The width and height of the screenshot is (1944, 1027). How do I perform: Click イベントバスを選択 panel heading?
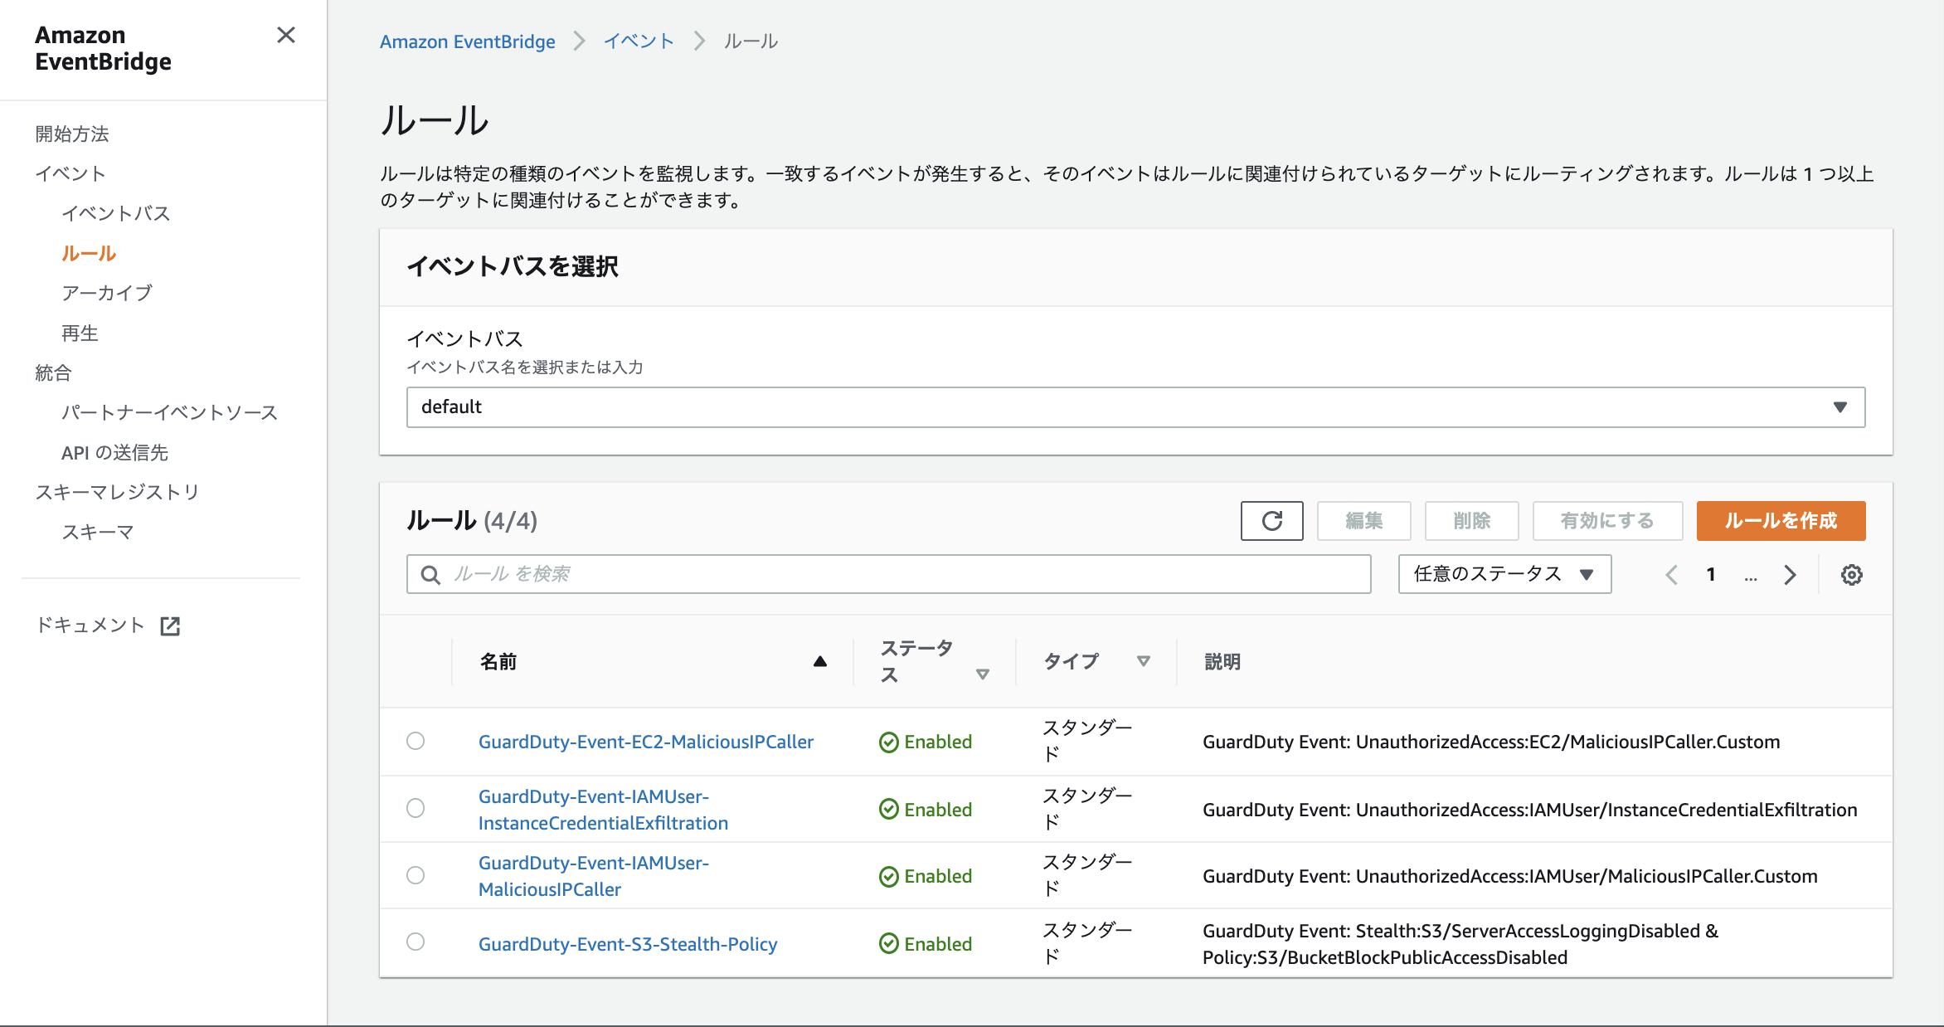(513, 266)
